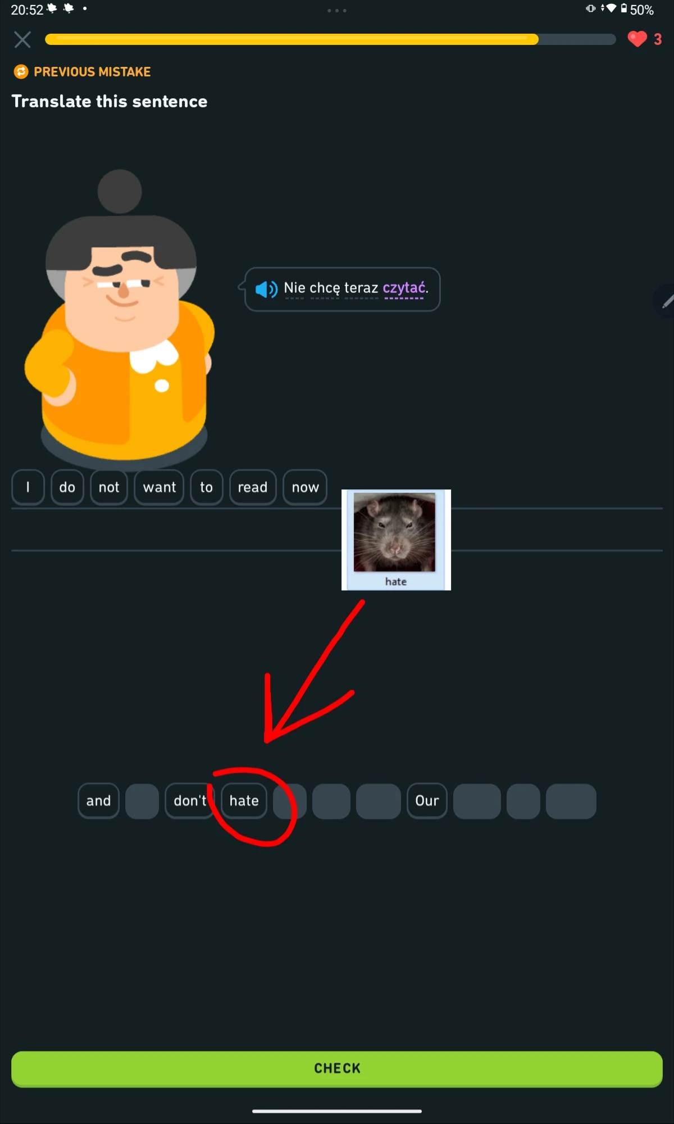This screenshot has width=674, height=1124.
Task: Tap the rat image thumbnail labeled hate
Action: (396, 540)
